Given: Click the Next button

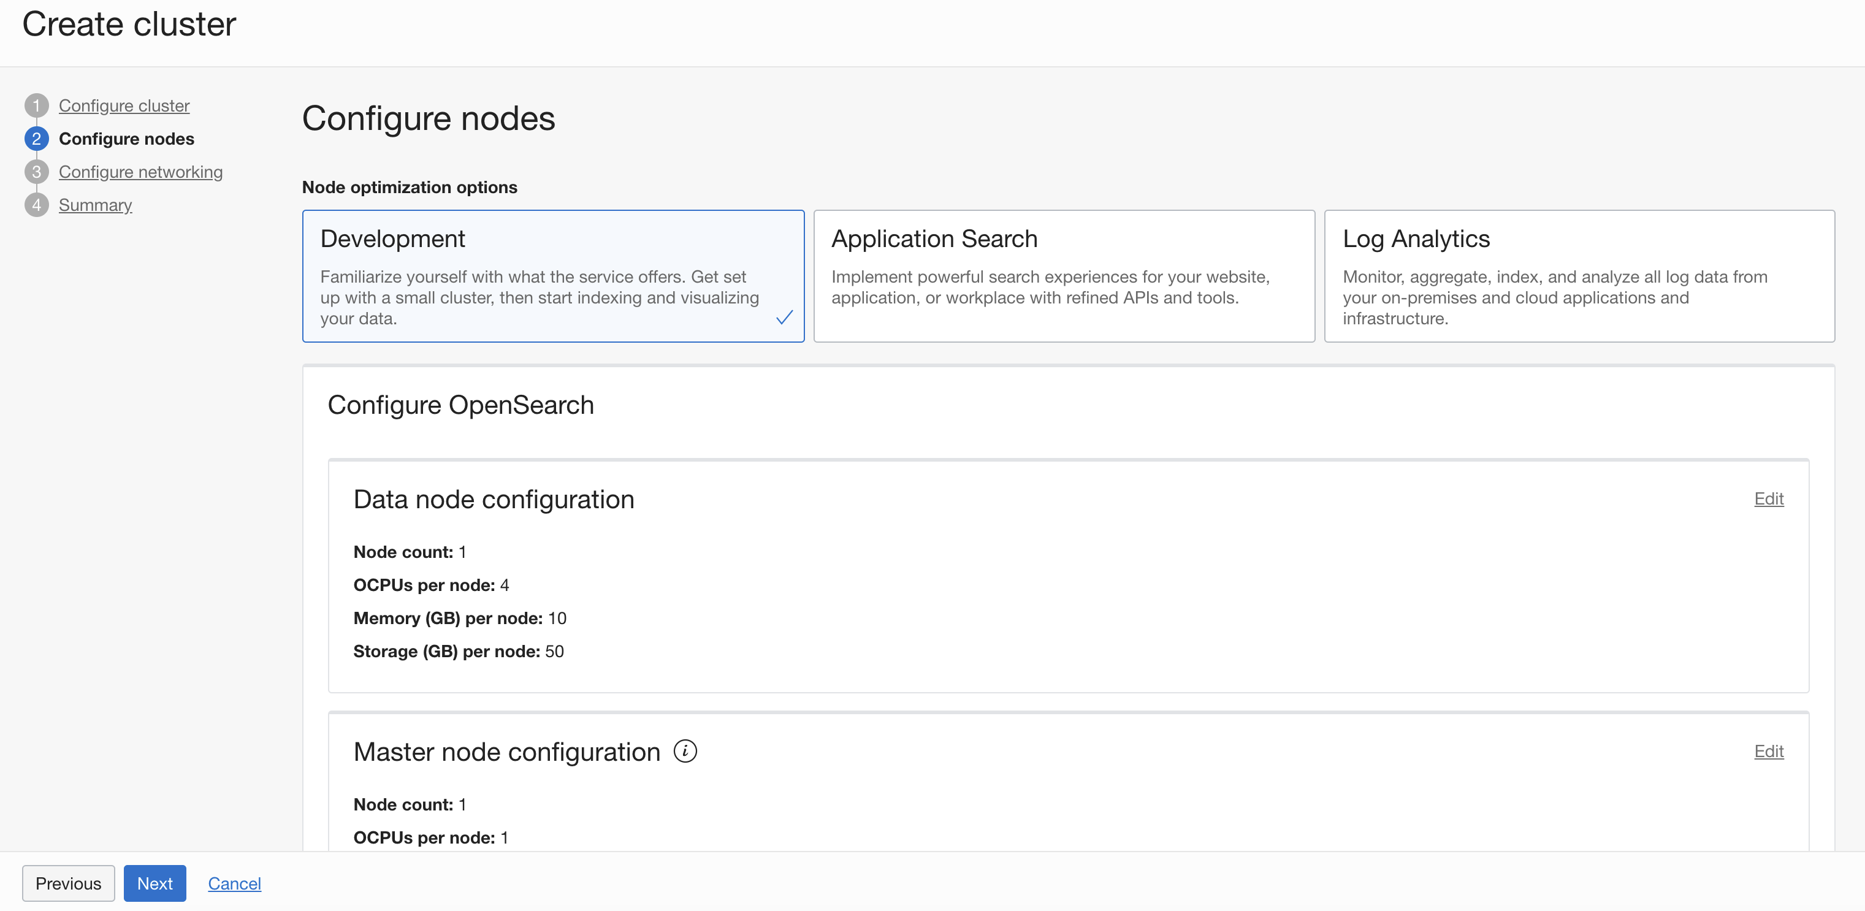Looking at the screenshot, I should tap(155, 883).
